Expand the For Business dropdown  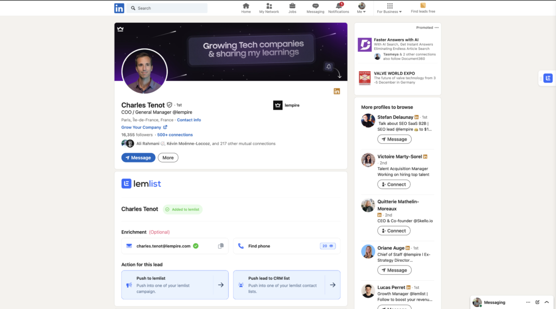(x=389, y=8)
